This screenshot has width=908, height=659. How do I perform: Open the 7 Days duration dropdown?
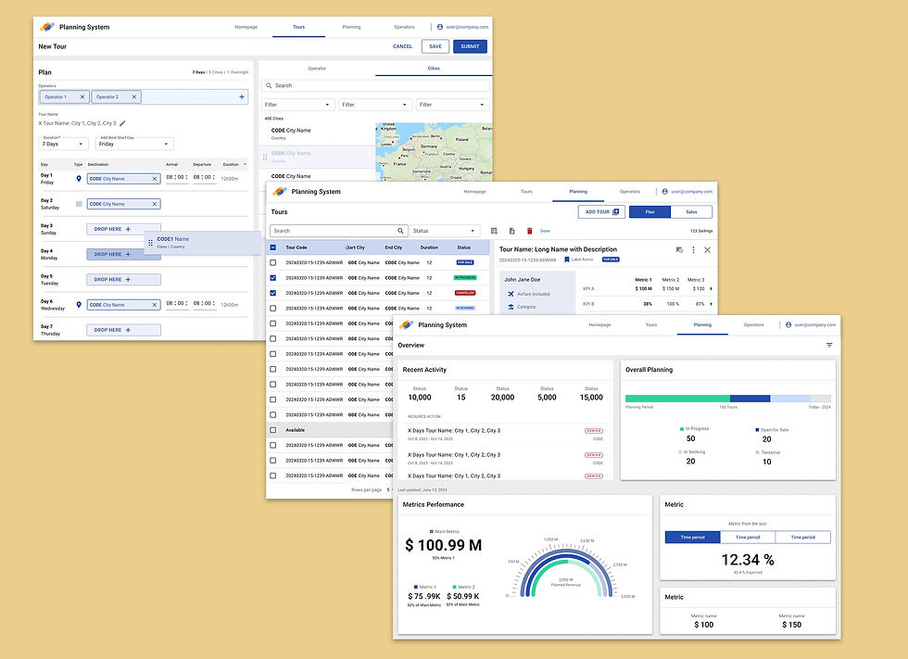click(x=63, y=144)
